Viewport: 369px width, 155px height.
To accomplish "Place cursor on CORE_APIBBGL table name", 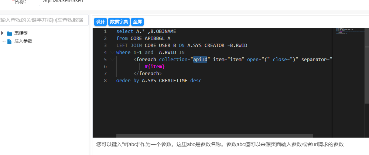I will [x=147, y=38].
